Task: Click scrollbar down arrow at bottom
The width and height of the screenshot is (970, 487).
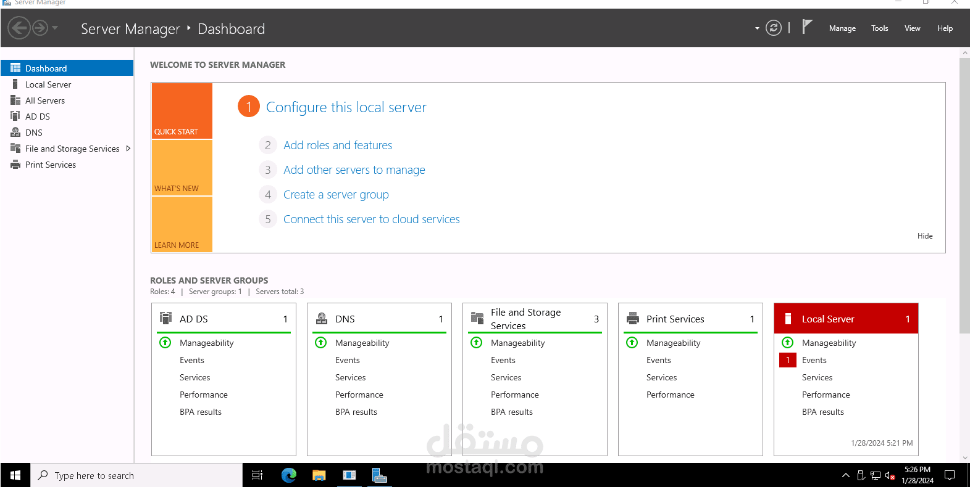Action: click(965, 458)
